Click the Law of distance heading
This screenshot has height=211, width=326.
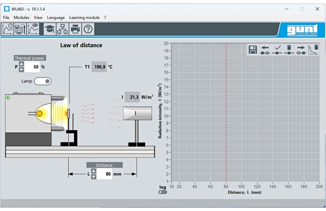click(81, 45)
